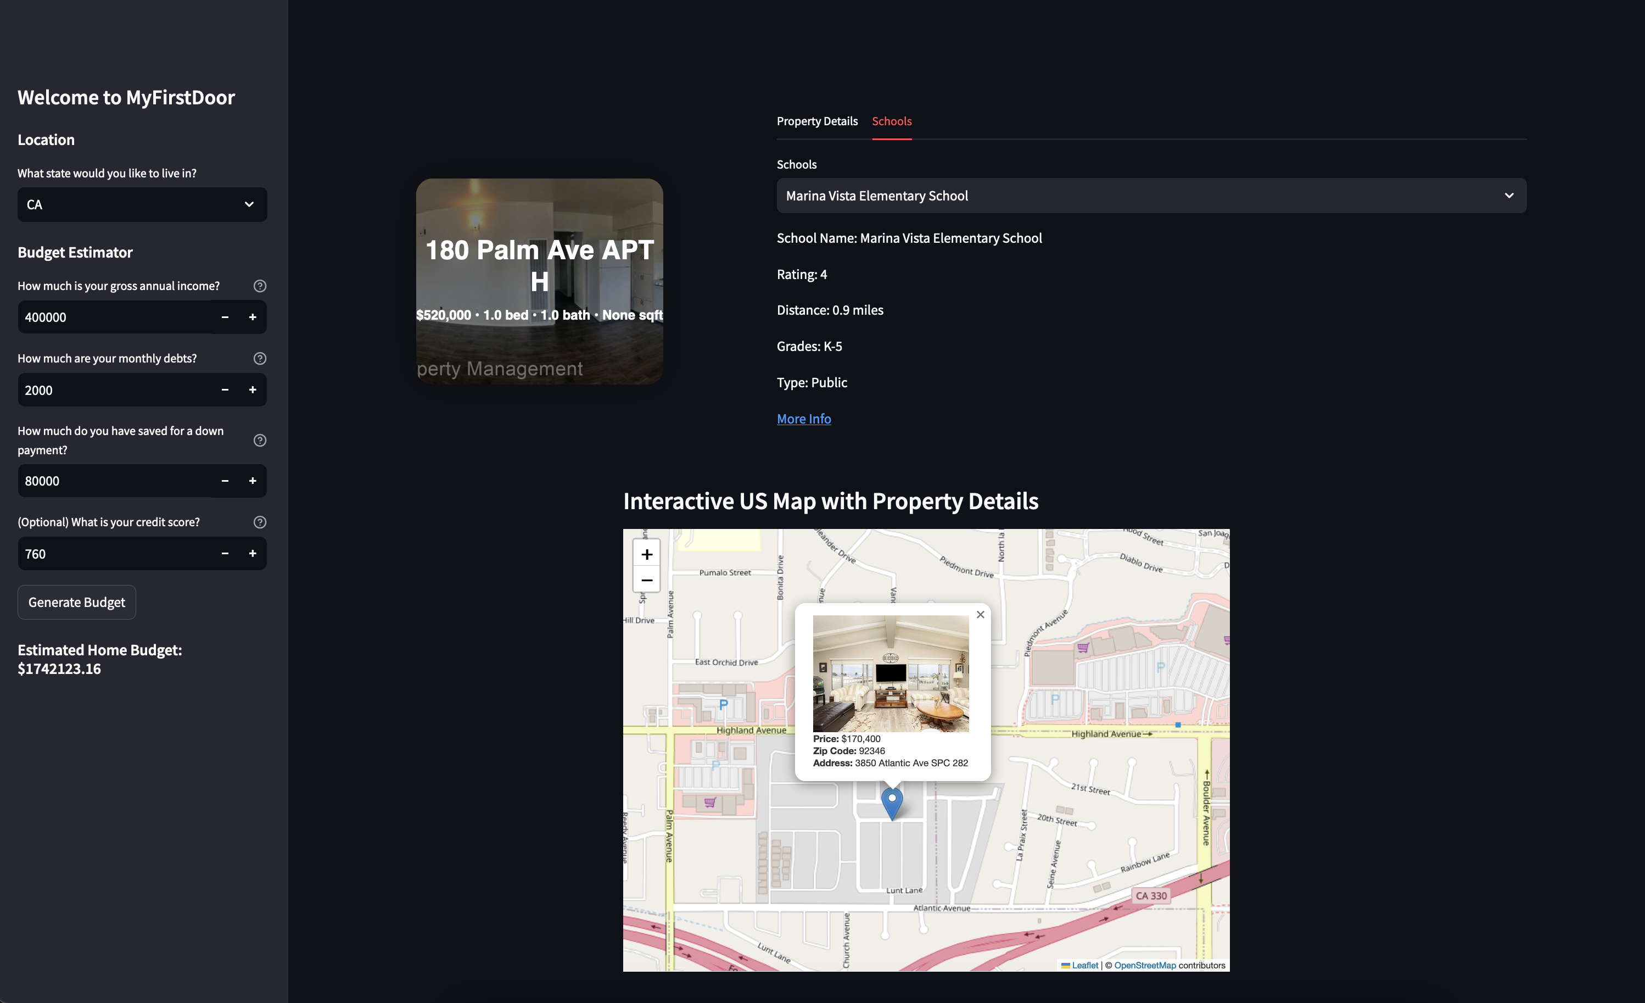Open the More Info school link
The image size is (1645, 1003).
point(803,419)
